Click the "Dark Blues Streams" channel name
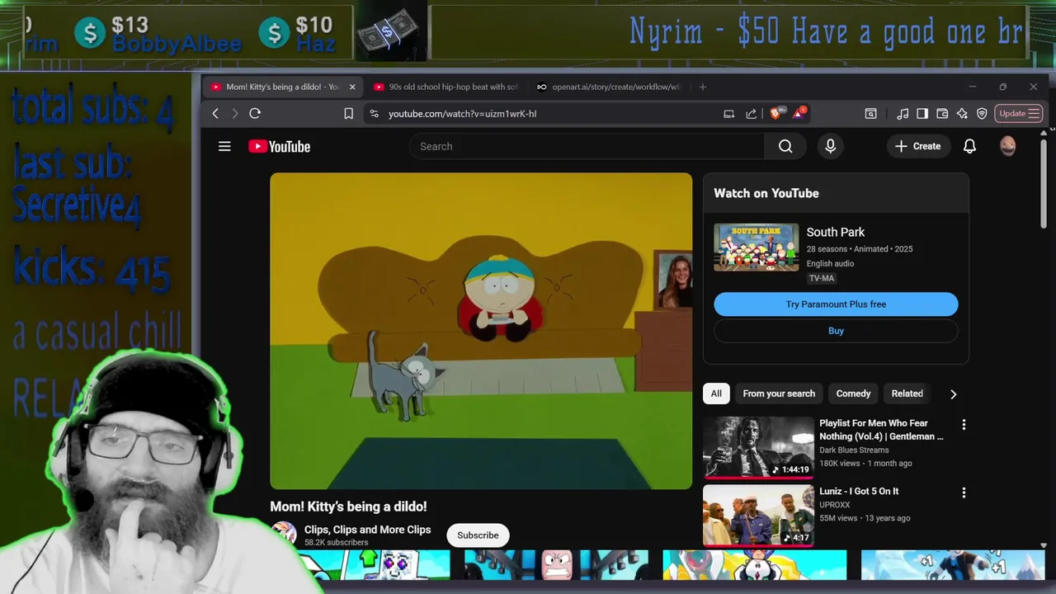Screen dimensions: 1056x594 854,450
